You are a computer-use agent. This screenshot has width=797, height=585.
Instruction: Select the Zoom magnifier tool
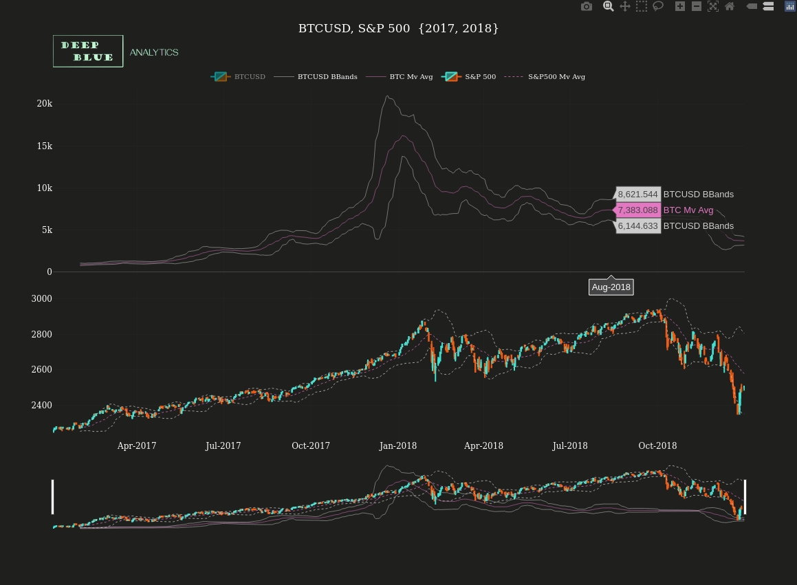point(608,6)
